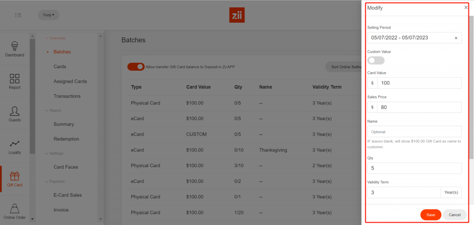This screenshot has width=474, height=225.
Task: Open the Dashboard icon in sidebar
Action: tap(14, 47)
